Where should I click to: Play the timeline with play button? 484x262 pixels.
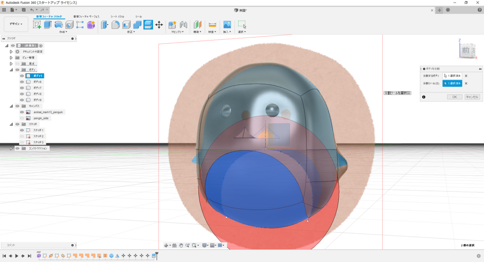click(17, 256)
